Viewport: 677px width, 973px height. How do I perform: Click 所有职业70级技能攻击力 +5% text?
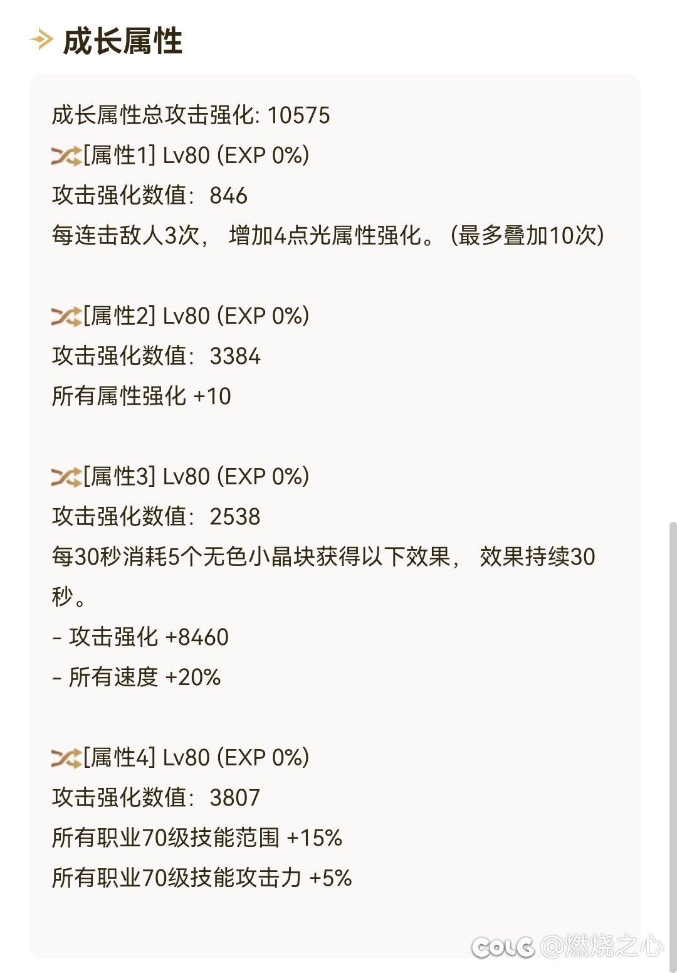pyautogui.click(x=202, y=878)
